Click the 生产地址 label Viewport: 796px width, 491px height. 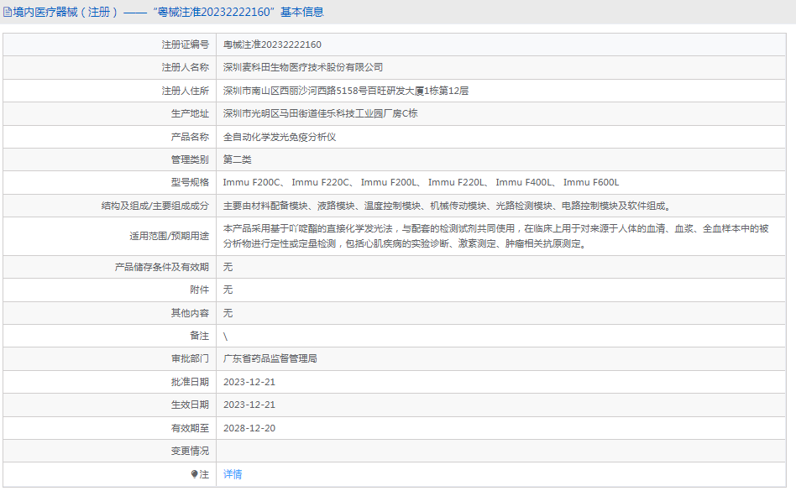[190, 113]
